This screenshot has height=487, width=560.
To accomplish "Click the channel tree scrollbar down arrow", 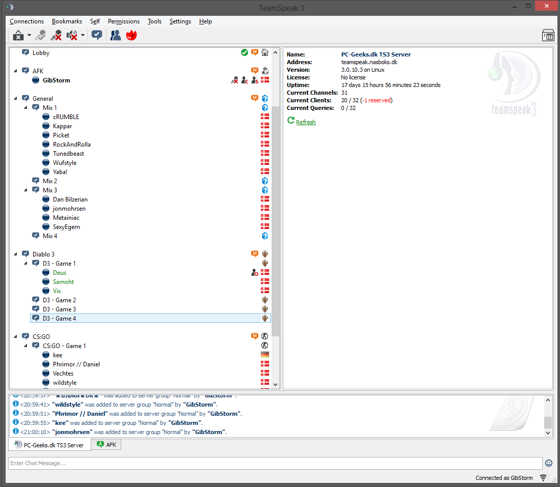I will pos(275,384).
